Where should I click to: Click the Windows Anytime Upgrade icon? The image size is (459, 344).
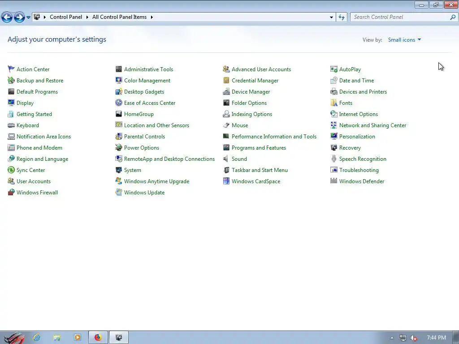(118, 181)
